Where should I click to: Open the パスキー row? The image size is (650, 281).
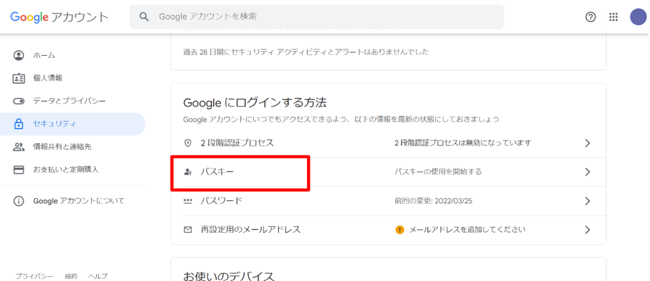coord(388,172)
